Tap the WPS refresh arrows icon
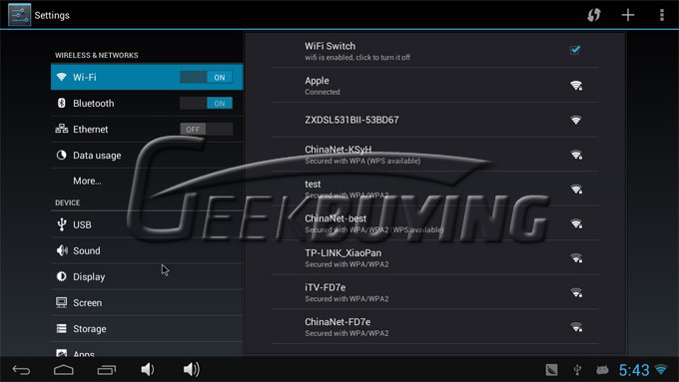The width and height of the screenshot is (679, 382). coord(594,15)
